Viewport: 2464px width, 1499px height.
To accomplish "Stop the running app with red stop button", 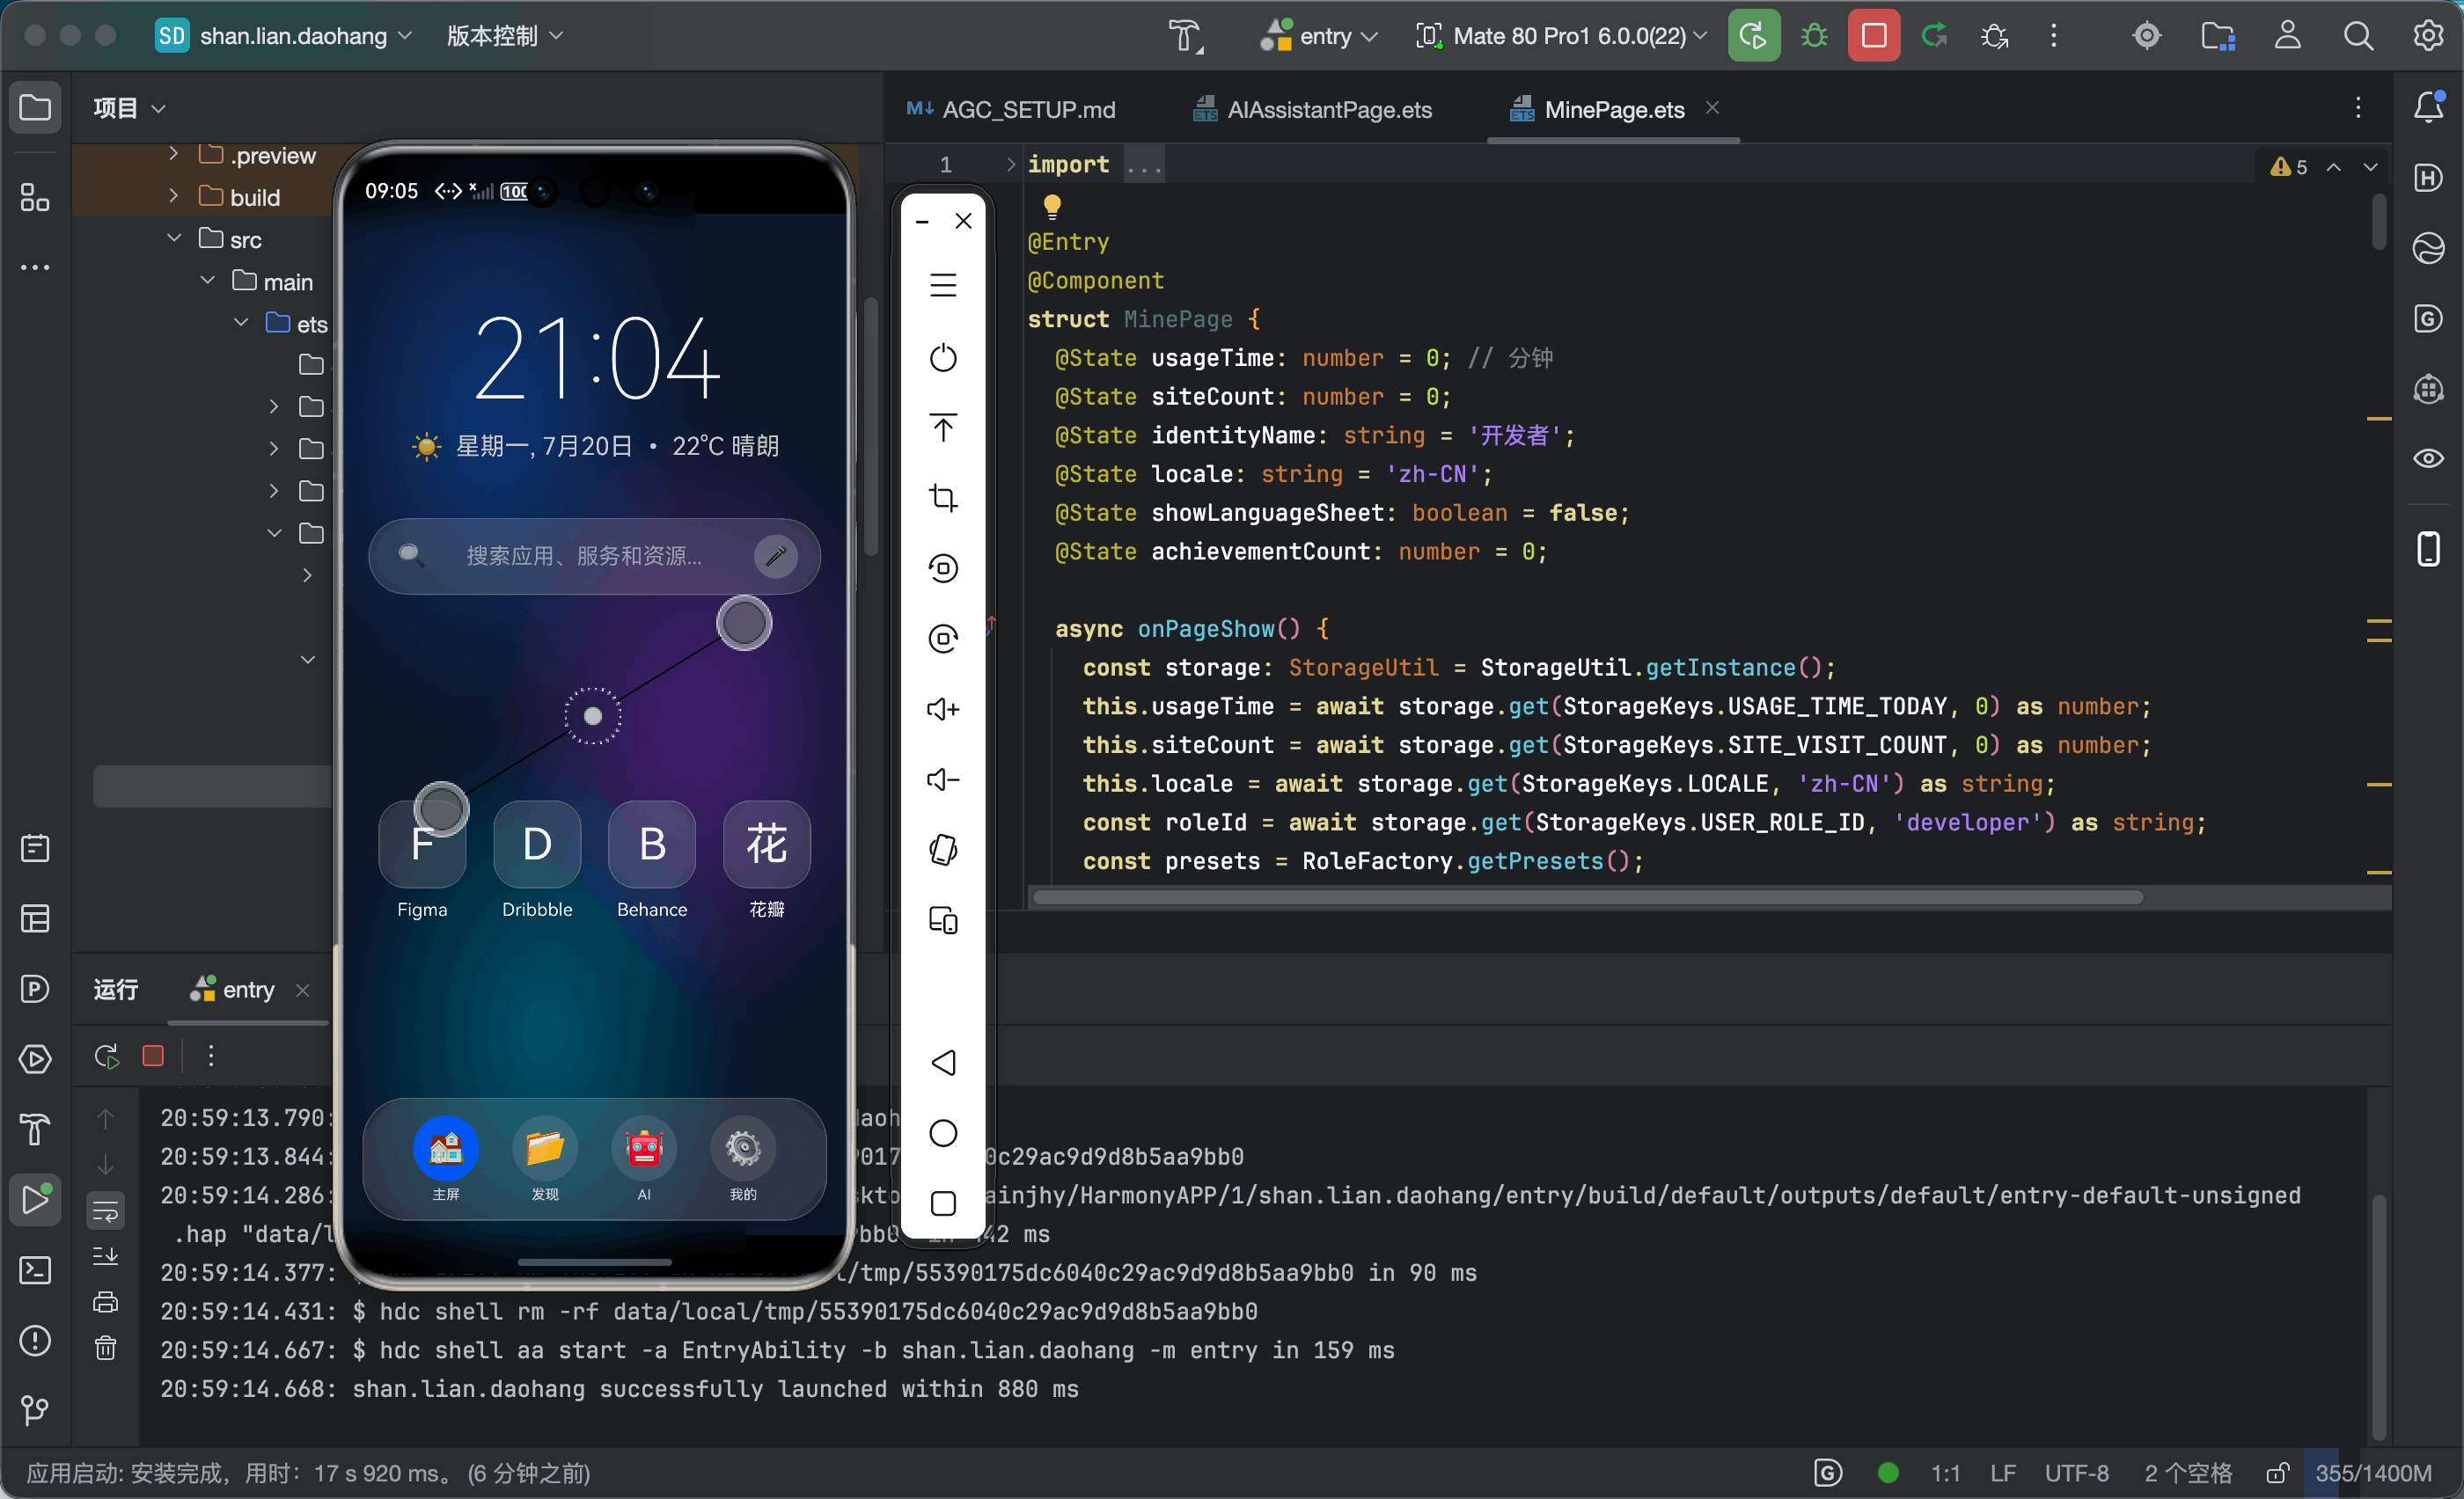I will [x=1874, y=36].
